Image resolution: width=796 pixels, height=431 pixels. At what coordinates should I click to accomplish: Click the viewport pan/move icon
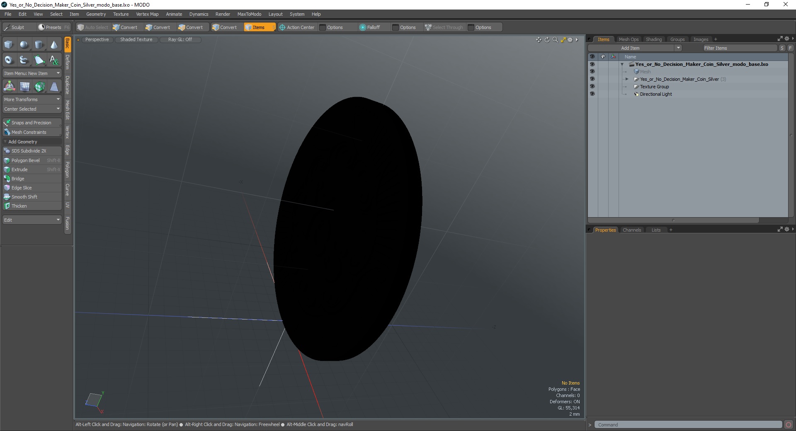tap(539, 40)
